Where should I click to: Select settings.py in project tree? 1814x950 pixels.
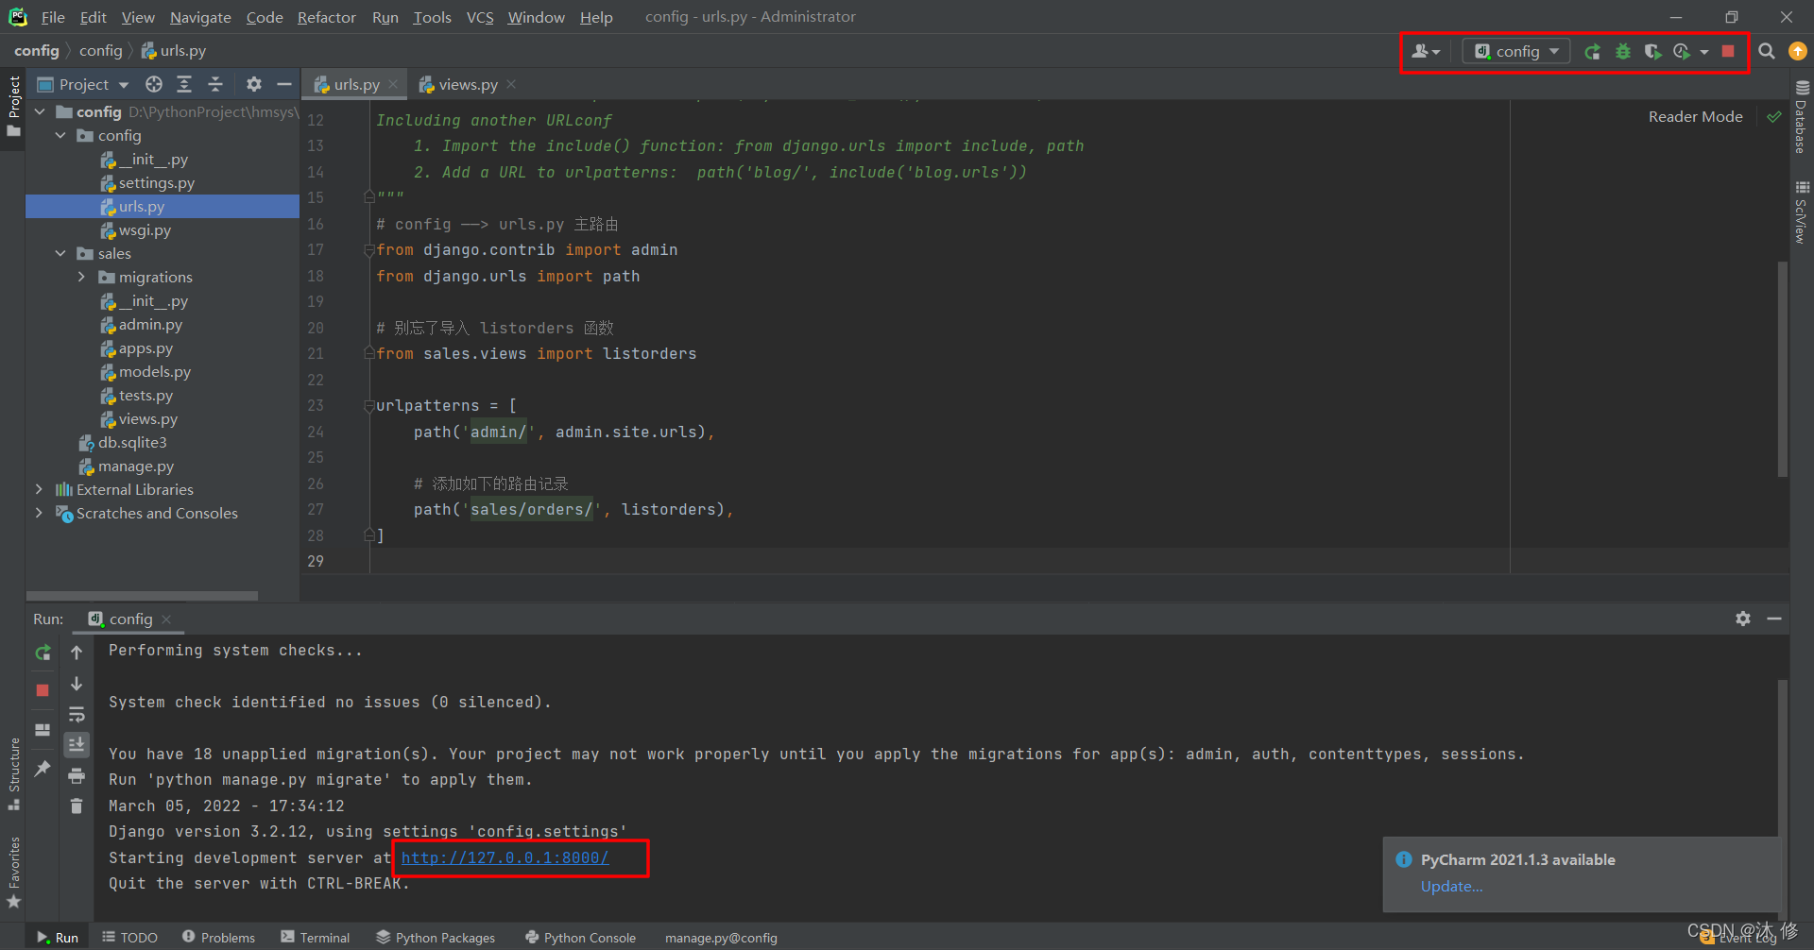147,183
